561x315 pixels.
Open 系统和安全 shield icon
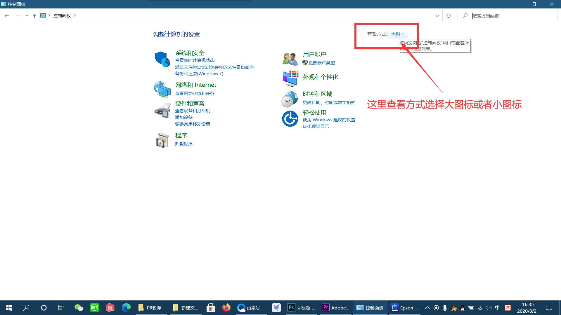tap(162, 59)
